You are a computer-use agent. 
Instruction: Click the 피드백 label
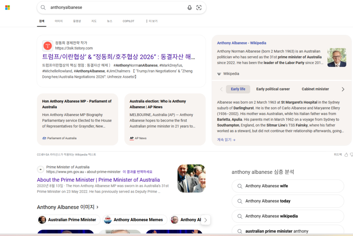338,155
